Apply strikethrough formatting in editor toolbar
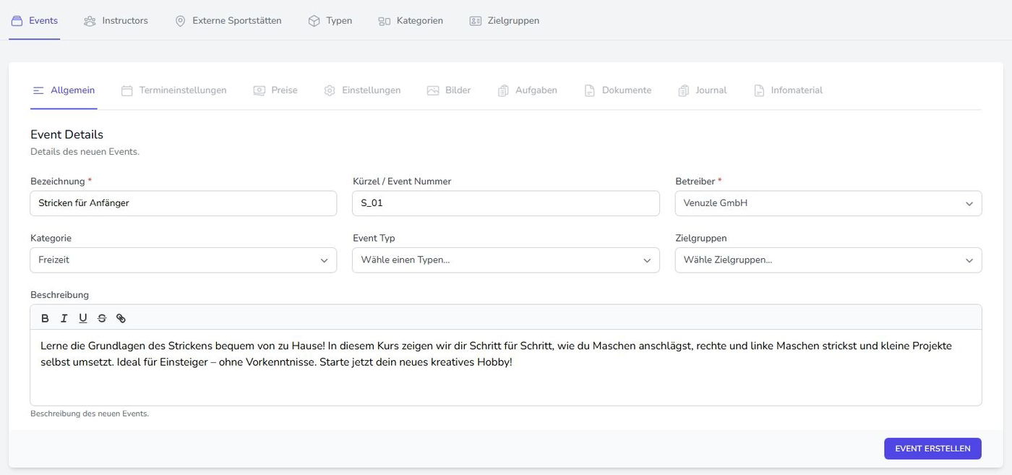1012x475 pixels. pyautogui.click(x=102, y=318)
